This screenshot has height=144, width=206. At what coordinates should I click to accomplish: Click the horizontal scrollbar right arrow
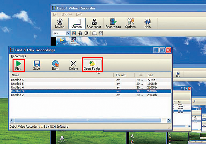[169, 120]
